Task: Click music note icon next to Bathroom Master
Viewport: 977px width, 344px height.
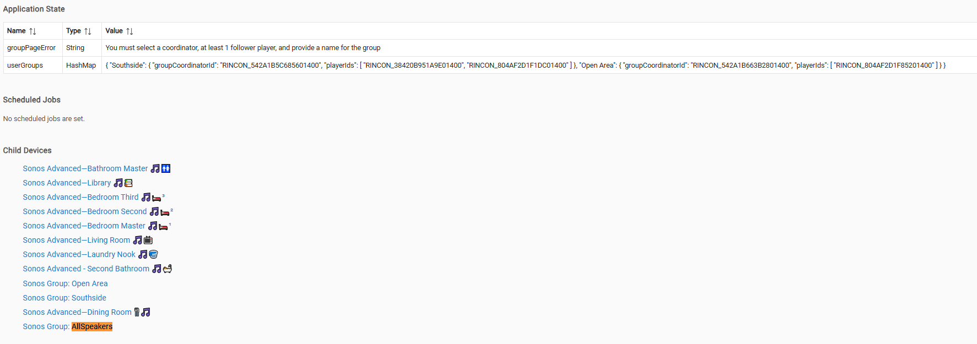Action: click(155, 168)
